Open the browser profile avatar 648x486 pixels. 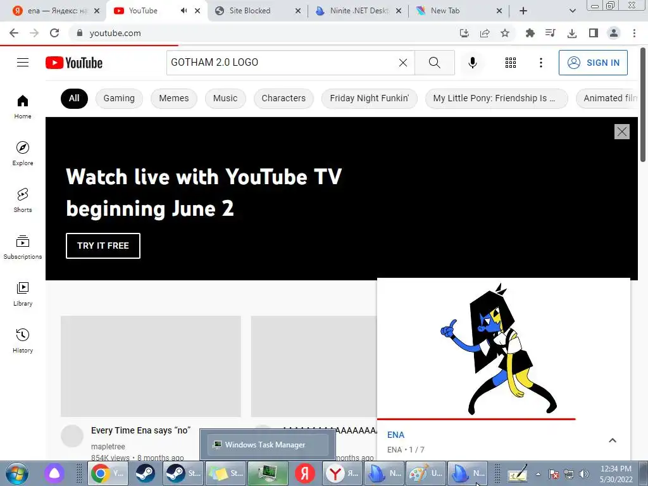click(x=614, y=33)
